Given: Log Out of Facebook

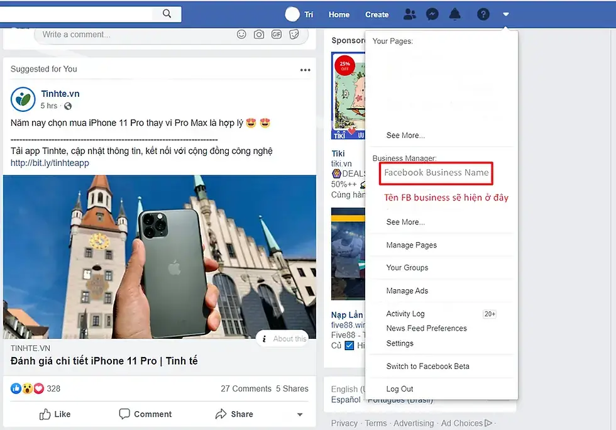Looking at the screenshot, I should click(x=400, y=389).
